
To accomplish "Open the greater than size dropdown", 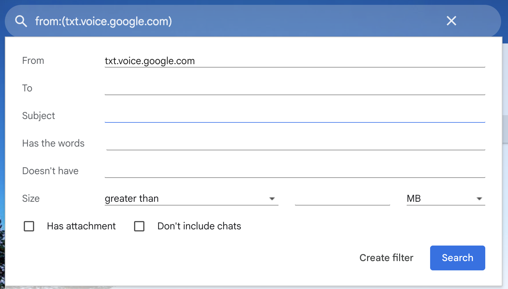I will (x=191, y=199).
